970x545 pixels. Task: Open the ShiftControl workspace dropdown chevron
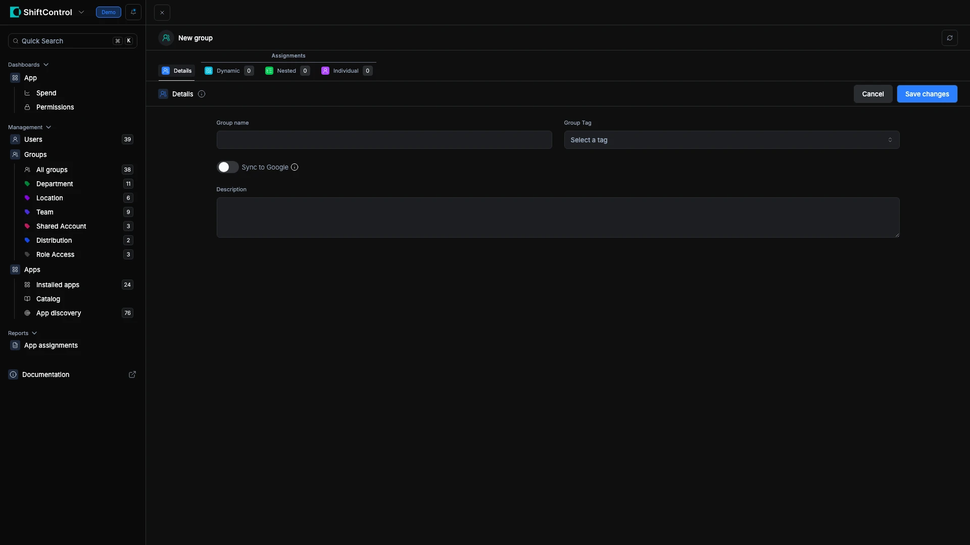(x=81, y=12)
